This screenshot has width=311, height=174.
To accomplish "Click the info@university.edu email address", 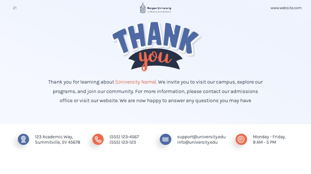I will point(197,142).
